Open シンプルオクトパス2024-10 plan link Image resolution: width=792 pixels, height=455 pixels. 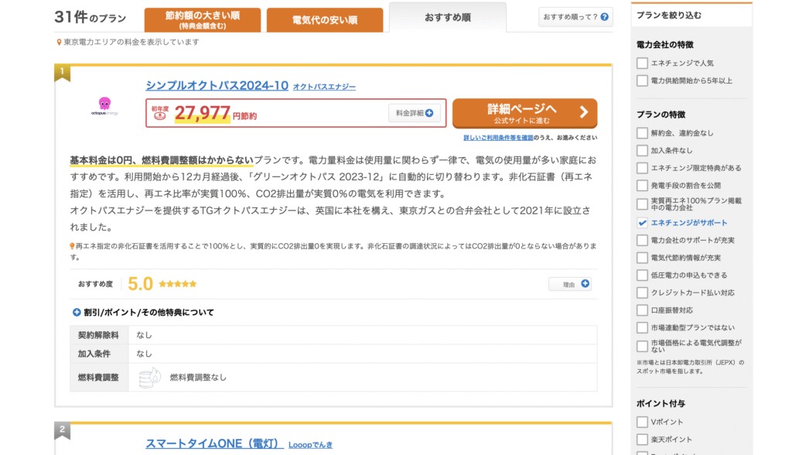217,85
